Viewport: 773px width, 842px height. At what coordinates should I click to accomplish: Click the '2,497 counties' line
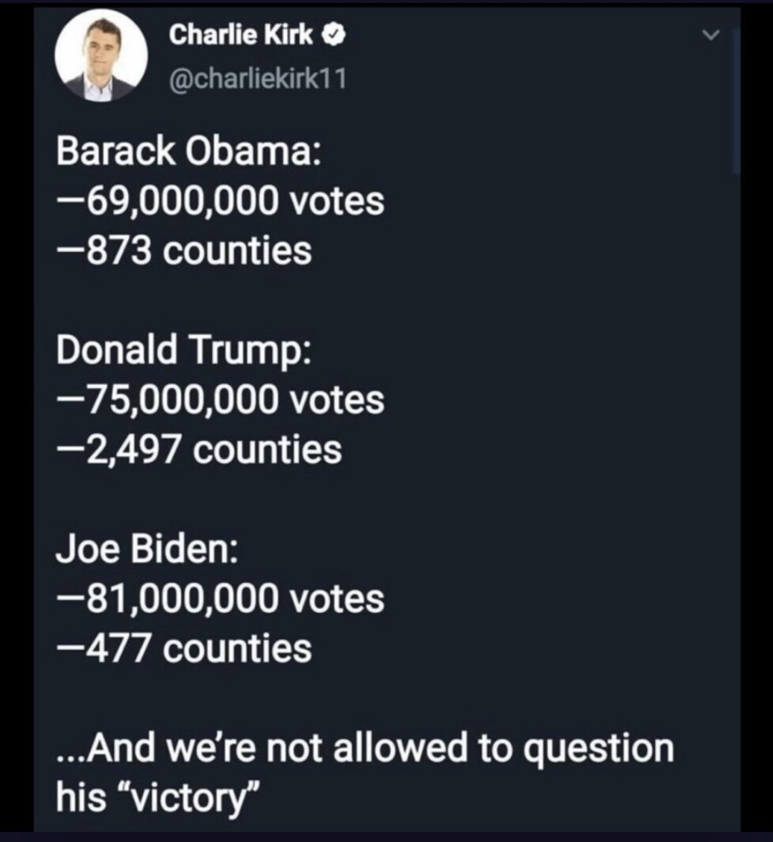(199, 449)
